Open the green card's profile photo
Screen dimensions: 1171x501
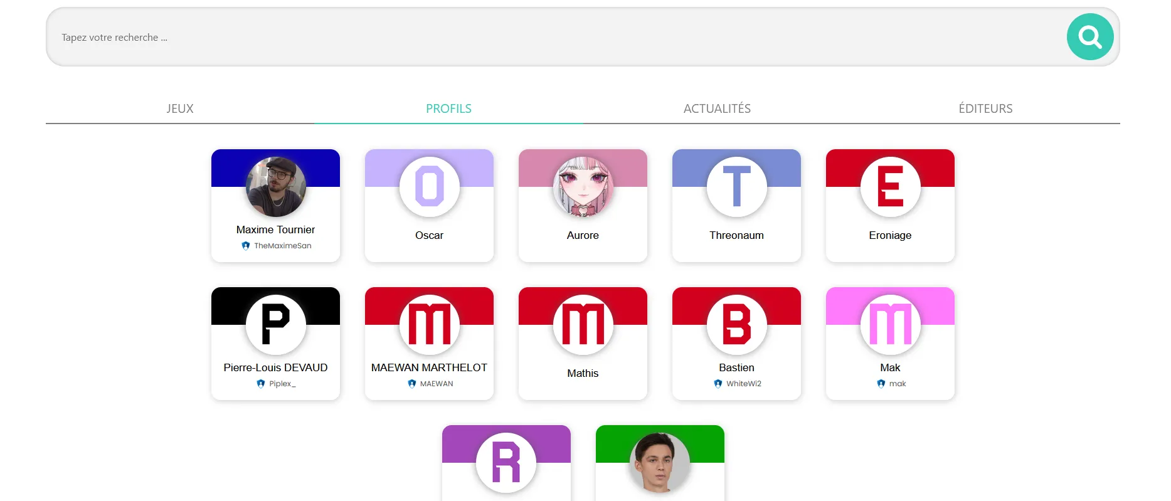(660, 463)
